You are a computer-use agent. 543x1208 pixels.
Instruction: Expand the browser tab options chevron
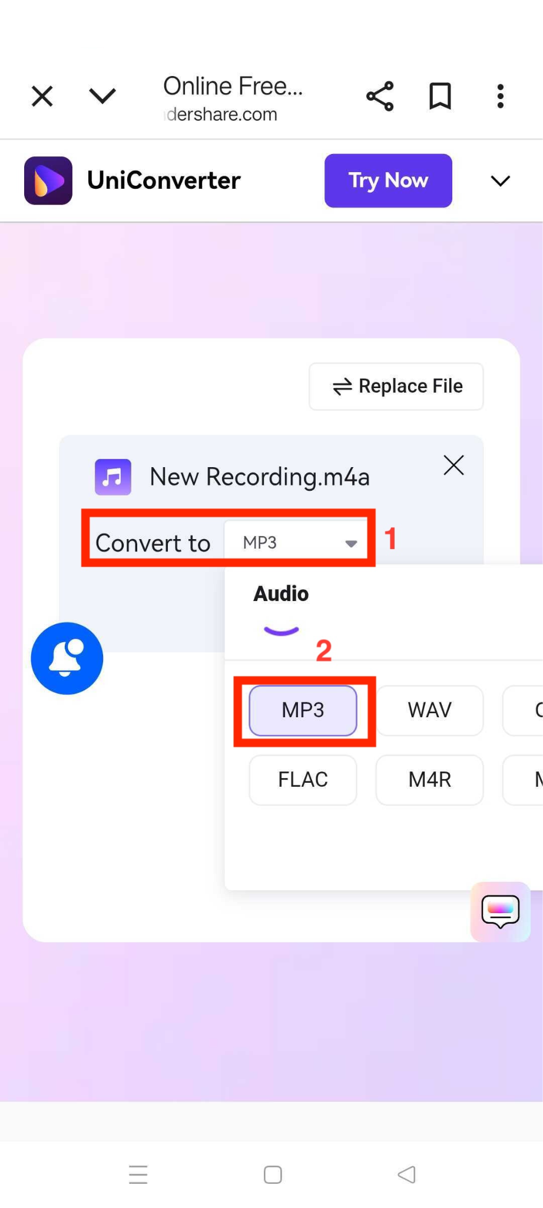coord(102,96)
